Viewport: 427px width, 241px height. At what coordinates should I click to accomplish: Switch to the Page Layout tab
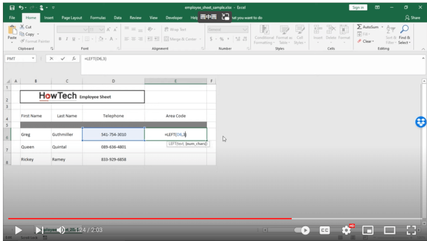click(73, 17)
